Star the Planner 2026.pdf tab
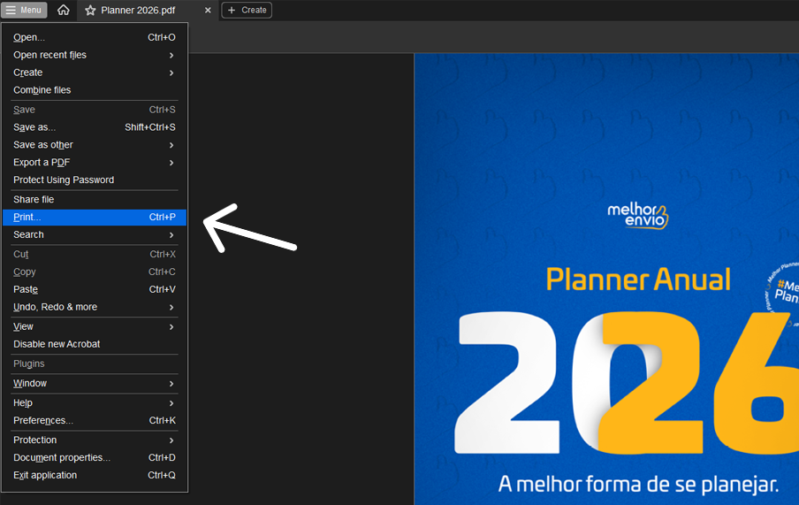This screenshot has width=799, height=505. pyautogui.click(x=90, y=11)
